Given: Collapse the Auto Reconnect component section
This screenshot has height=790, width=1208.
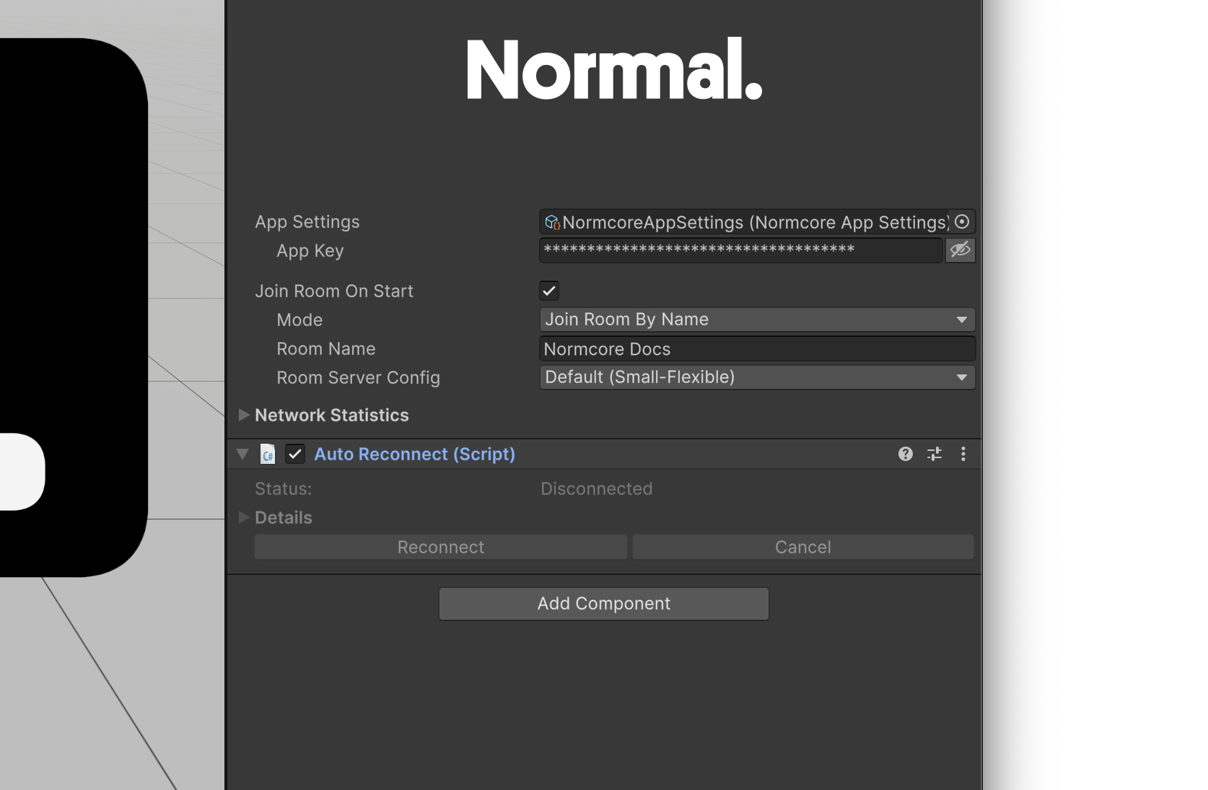Looking at the screenshot, I should 242,454.
